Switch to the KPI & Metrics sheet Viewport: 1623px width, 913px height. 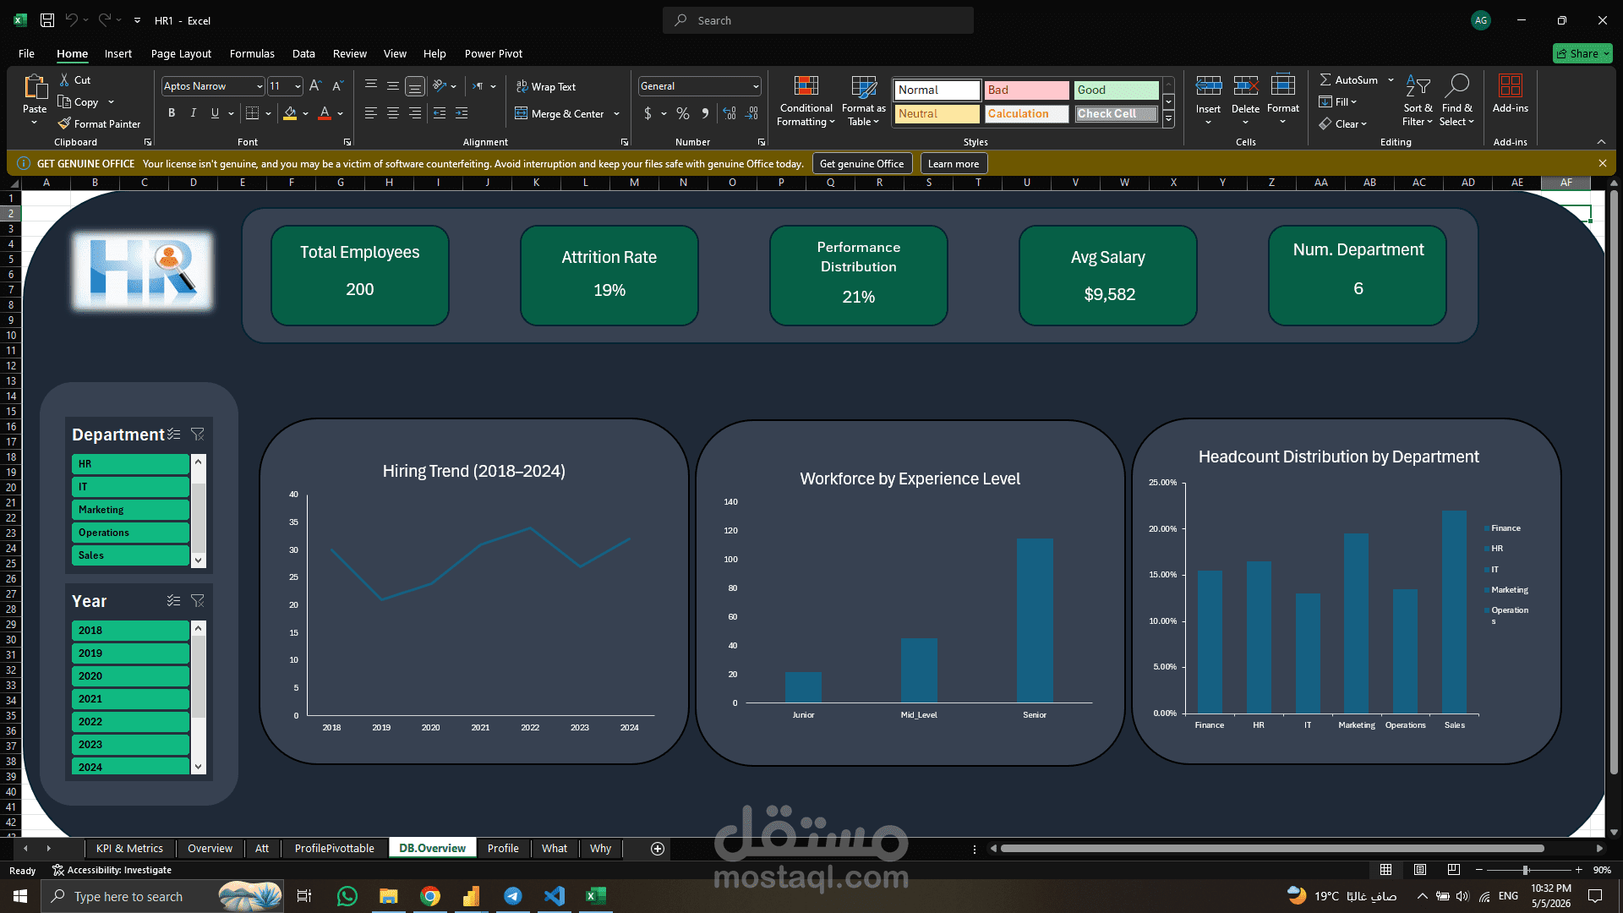click(129, 848)
